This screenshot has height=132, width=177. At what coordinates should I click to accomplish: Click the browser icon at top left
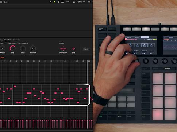[1, 2]
